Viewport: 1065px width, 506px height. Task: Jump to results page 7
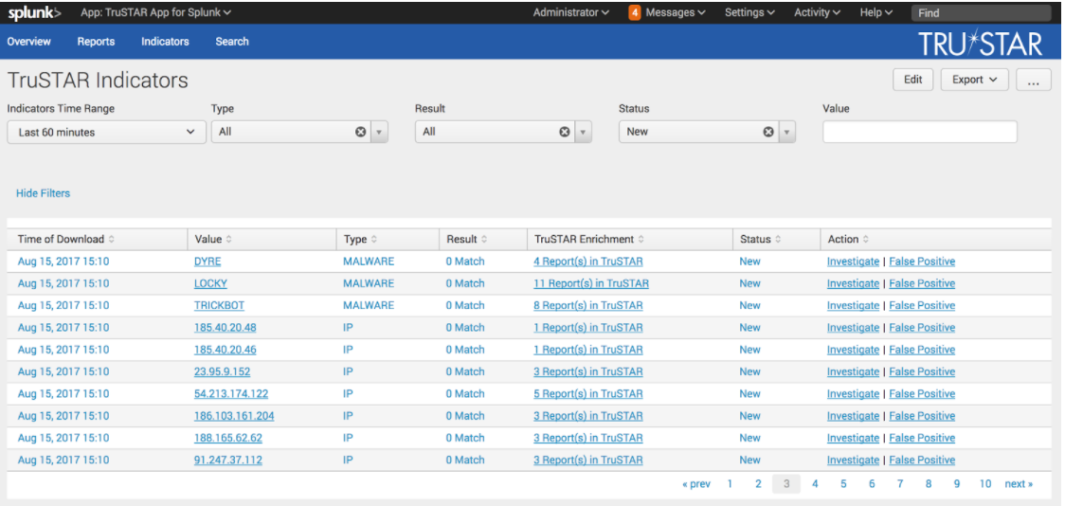pyautogui.click(x=900, y=484)
